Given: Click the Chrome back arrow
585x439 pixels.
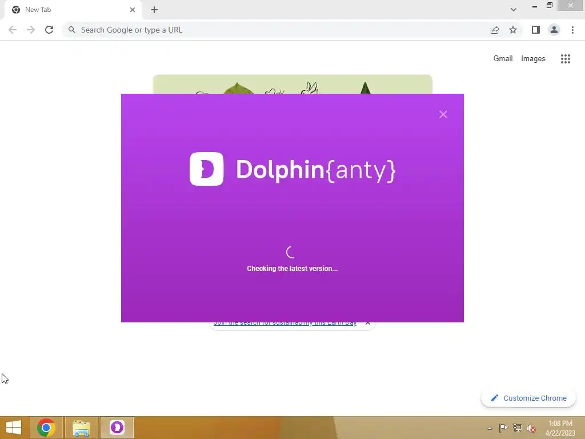Looking at the screenshot, I should click(13, 30).
